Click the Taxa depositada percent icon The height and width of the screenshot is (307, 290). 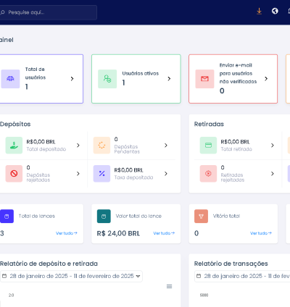101,174
